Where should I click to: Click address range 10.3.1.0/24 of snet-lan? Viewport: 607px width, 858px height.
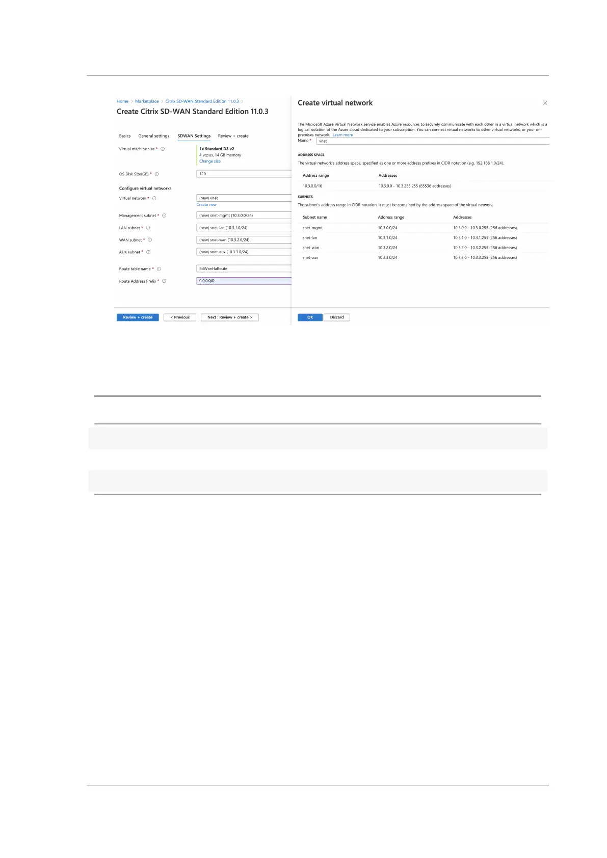(x=388, y=238)
